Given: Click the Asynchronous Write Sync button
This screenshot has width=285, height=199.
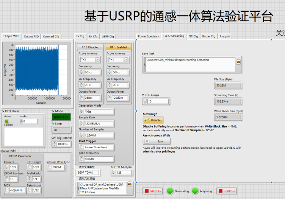Looking at the screenshot, I should click(157, 141).
